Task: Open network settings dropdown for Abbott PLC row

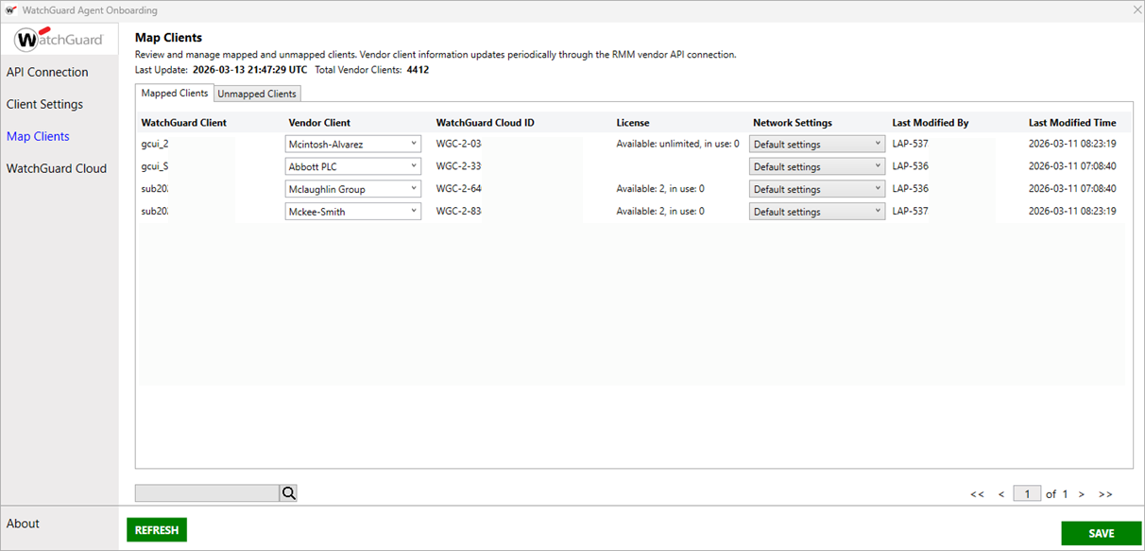Action: pos(817,166)
